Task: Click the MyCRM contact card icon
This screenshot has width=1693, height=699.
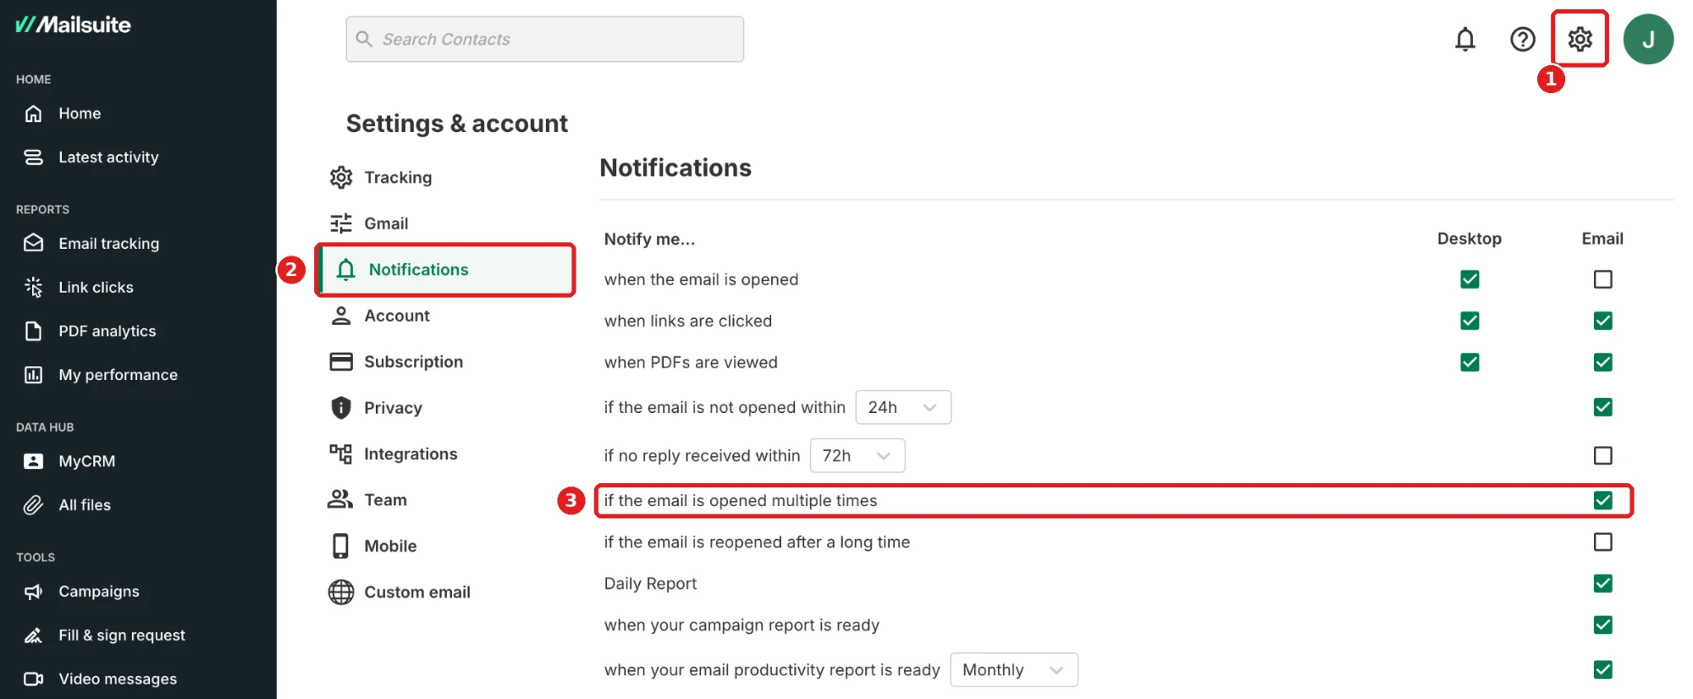Action: (x=33, y=461)
